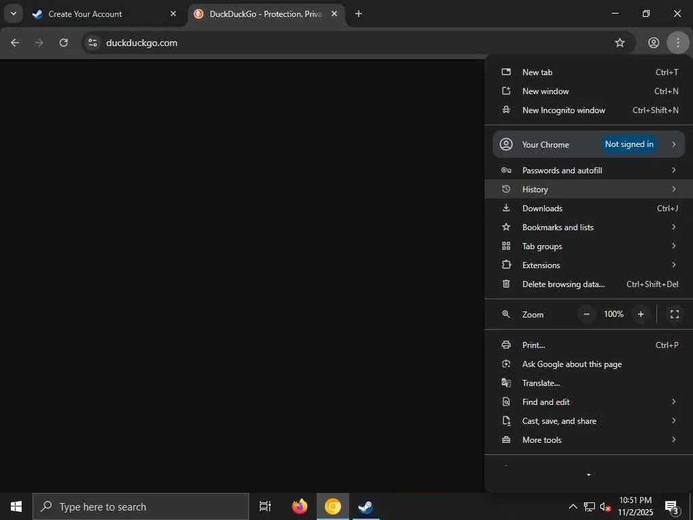Expand the Extensions submenu
693x520 pixels.
[589, 265]
